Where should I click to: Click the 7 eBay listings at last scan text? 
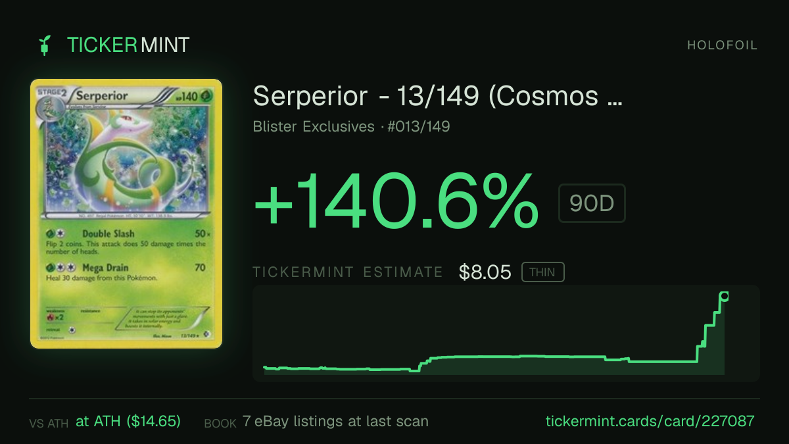coord(335,422)
